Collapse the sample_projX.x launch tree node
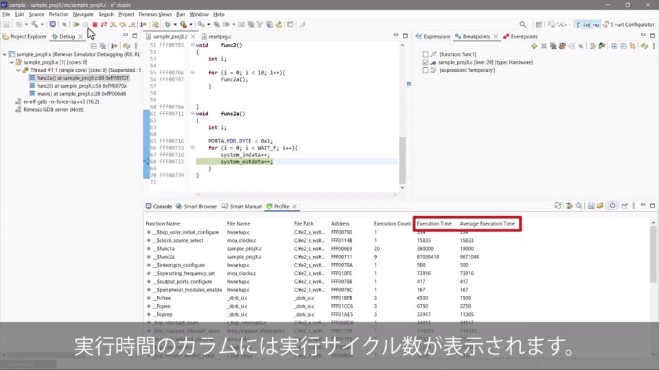The width and height of the screenshot is (659, 370). tap(5, 53)
